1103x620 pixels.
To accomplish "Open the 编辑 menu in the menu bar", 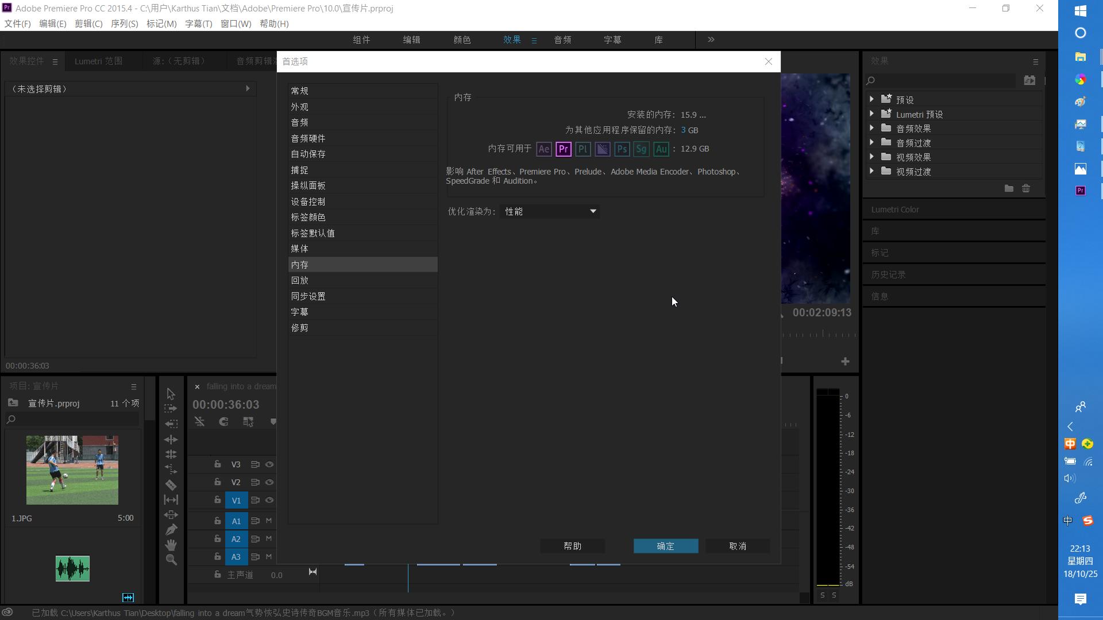I will [53, 24].
